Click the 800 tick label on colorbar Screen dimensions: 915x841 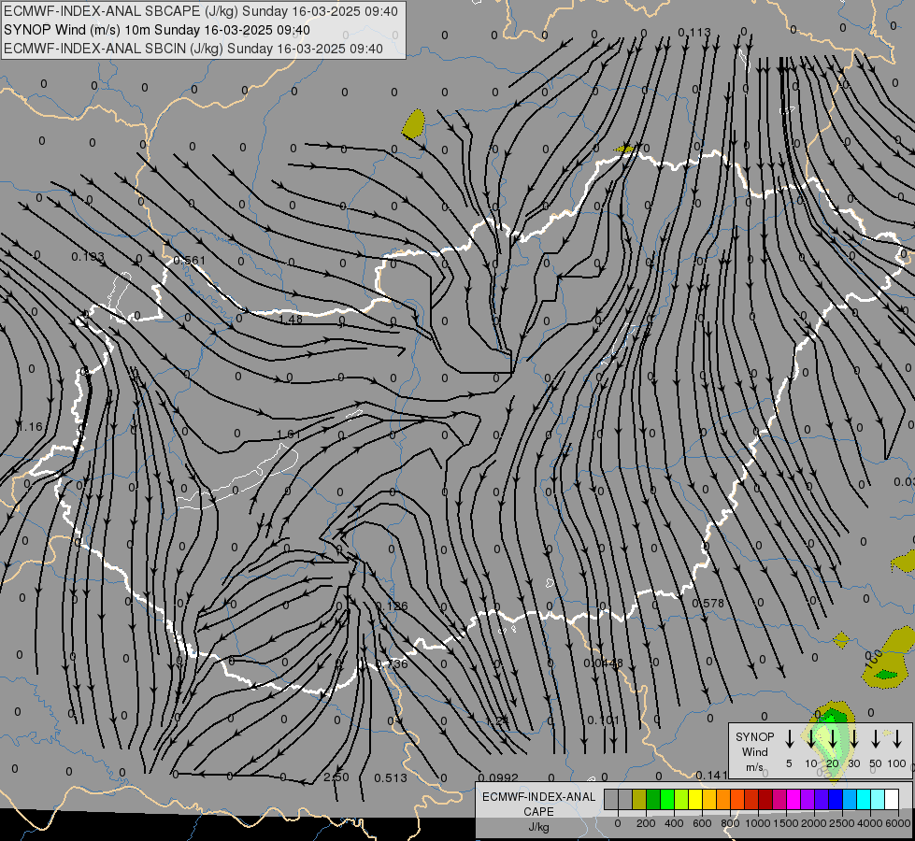(730, 823)
